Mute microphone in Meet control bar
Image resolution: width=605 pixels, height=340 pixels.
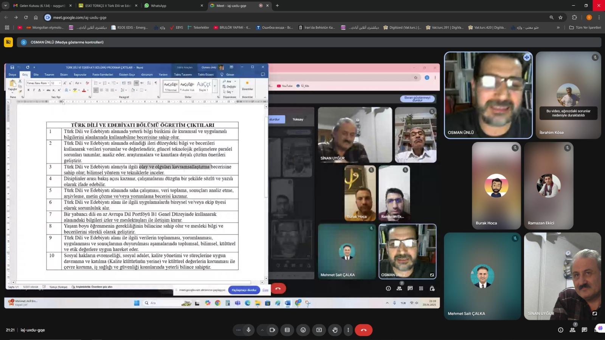click(x=248, y=330)
